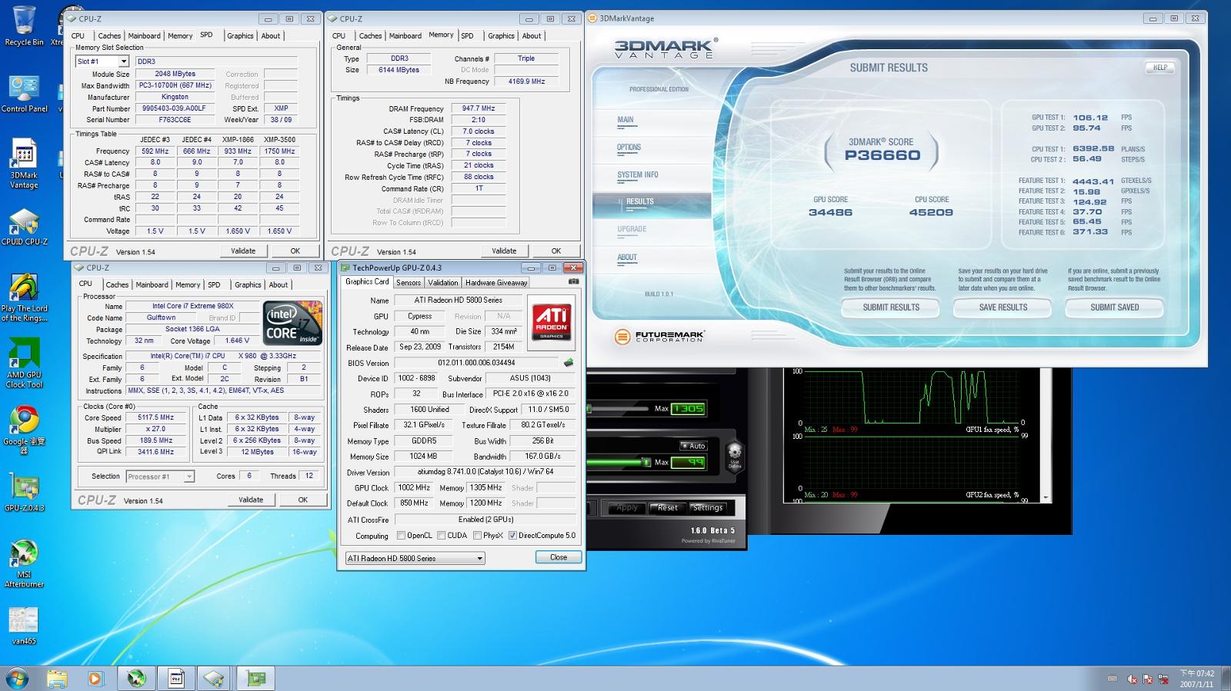
Task: Click the monitoring graph scroll-down arrow
Action: click(x=1046, y=498)
